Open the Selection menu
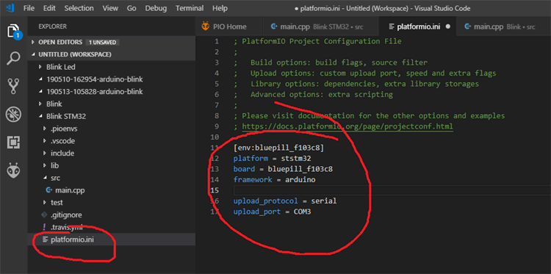 79,8
